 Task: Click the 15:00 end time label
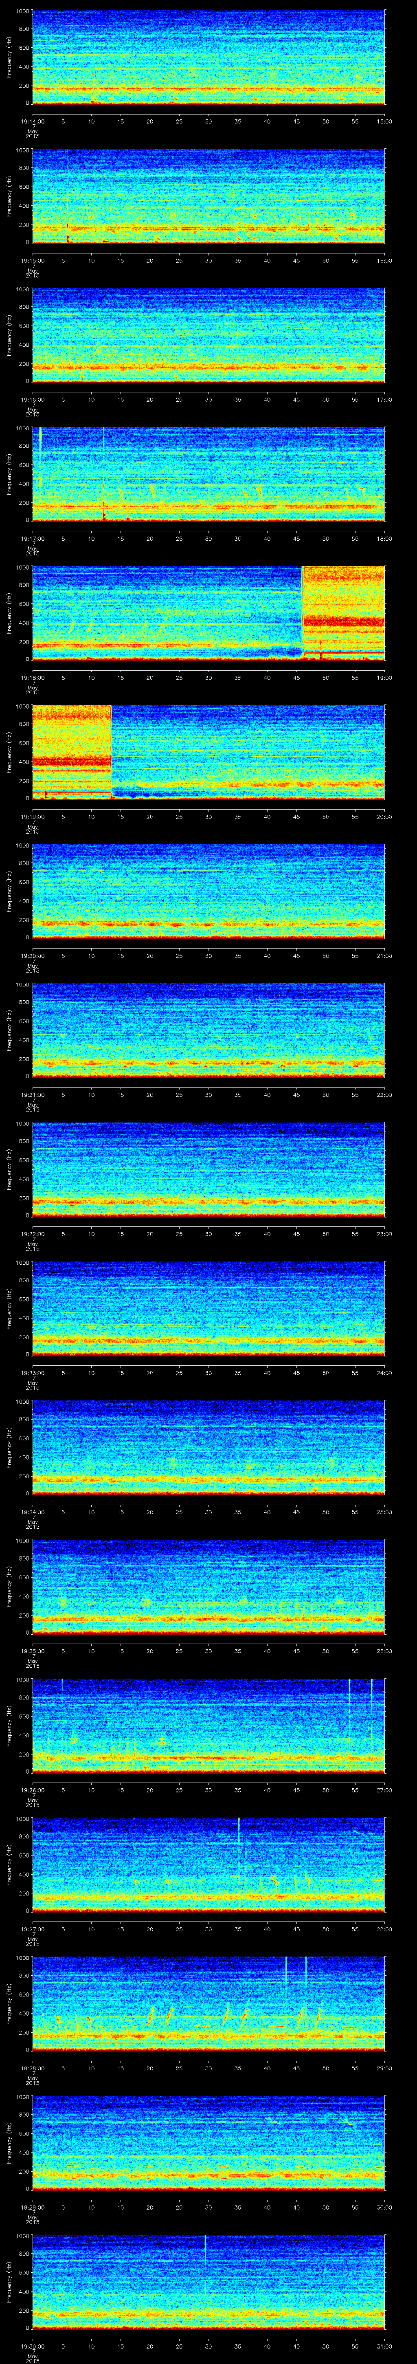(x=384, y=121)
